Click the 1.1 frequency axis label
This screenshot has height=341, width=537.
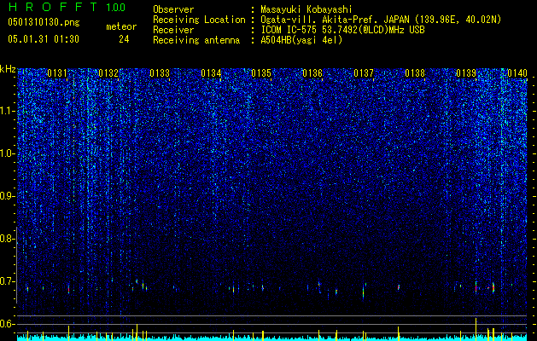click(x=8, y=111)
